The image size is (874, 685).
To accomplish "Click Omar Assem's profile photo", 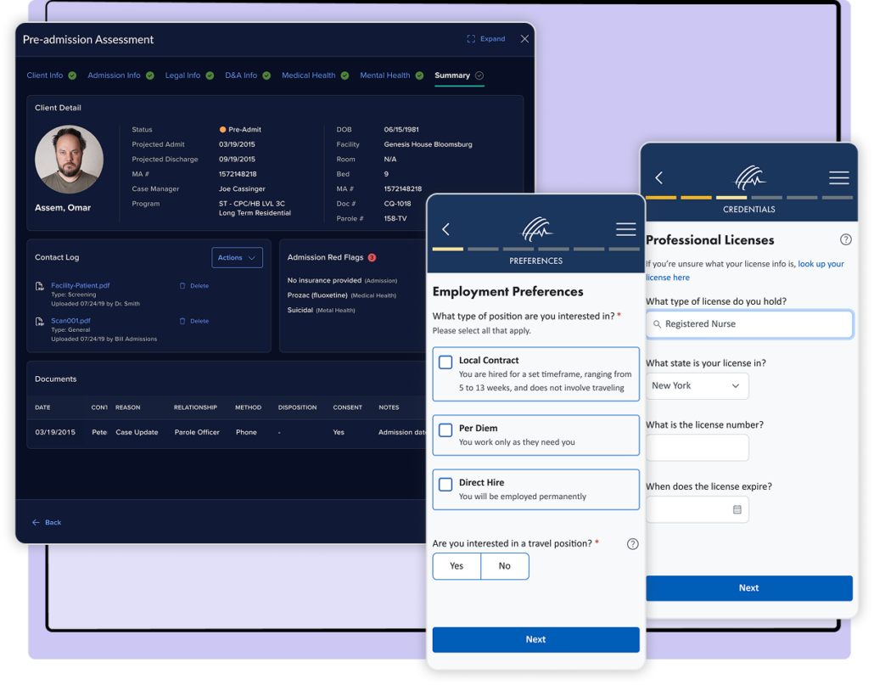I will click(69, 160).
